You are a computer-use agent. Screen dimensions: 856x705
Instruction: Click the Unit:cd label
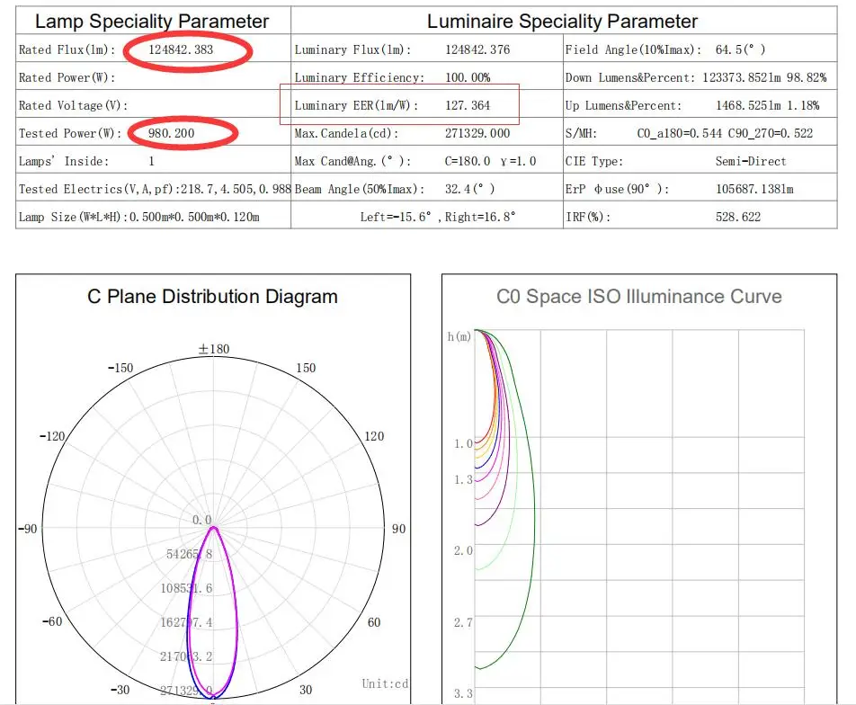point(385,683)
